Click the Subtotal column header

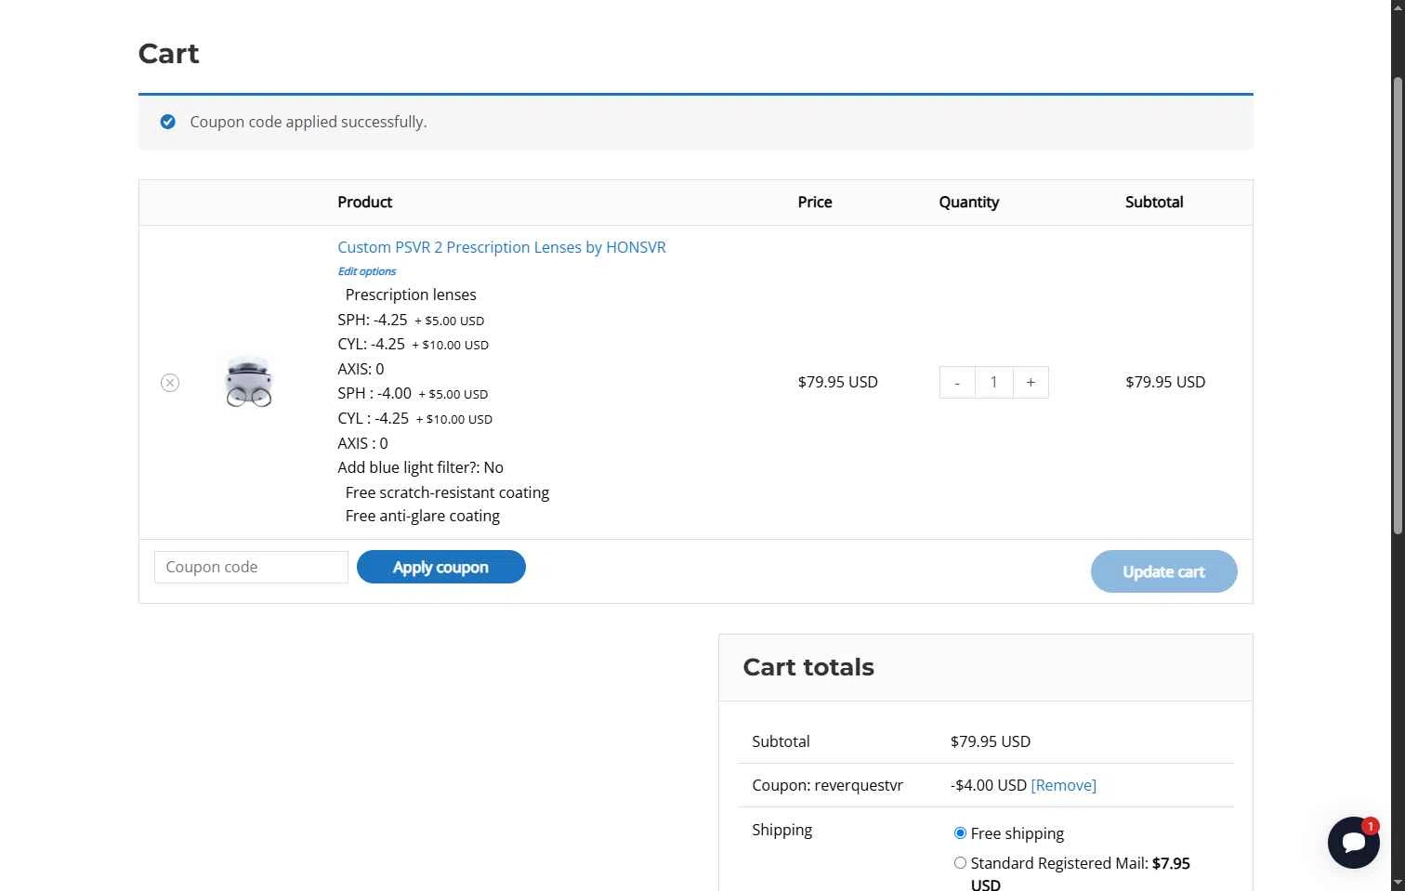pyautogui.click(x=1154, y=202)
